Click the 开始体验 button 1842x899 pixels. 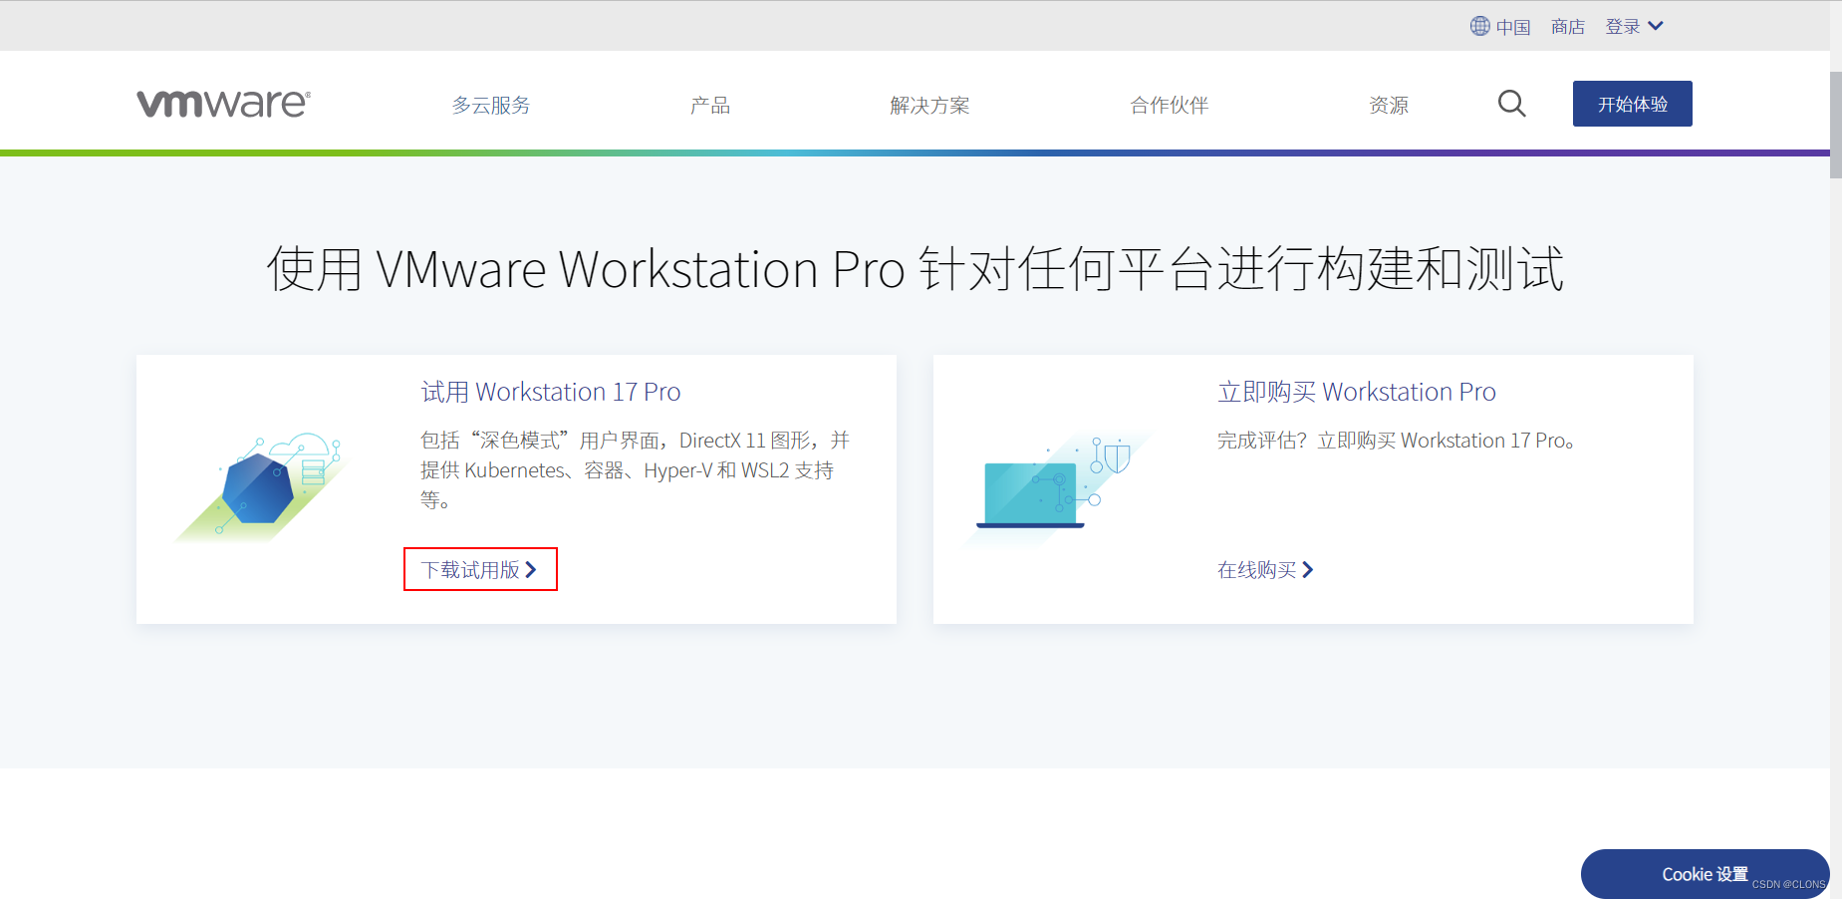(1632, 104)
